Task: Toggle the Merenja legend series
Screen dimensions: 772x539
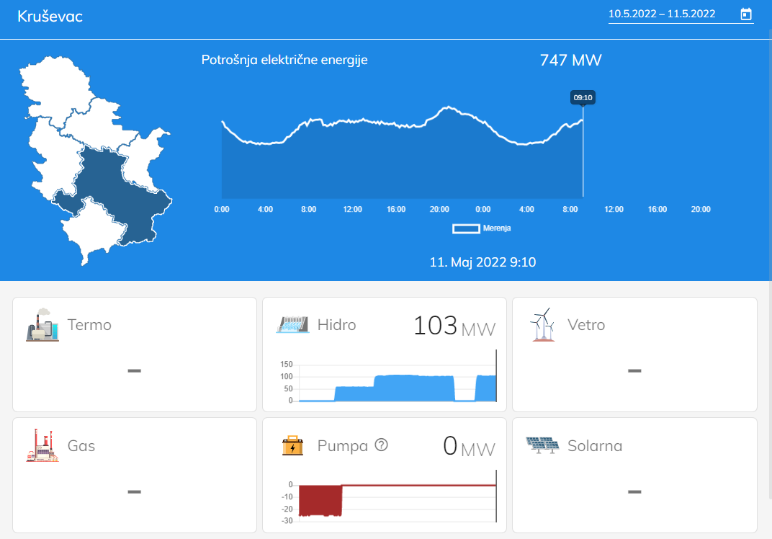Action: pos(466,228)
